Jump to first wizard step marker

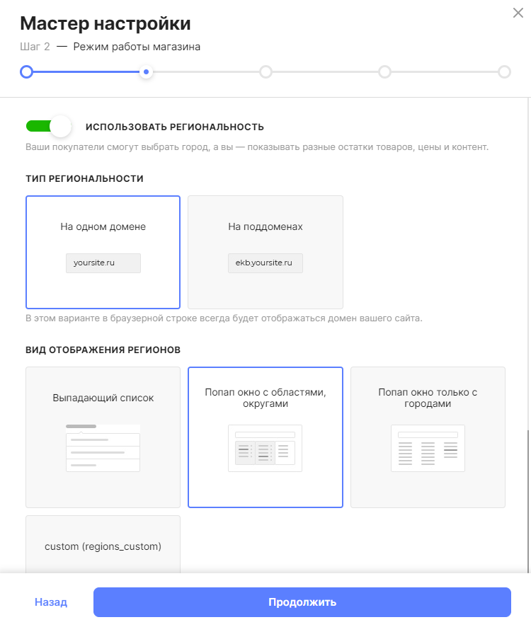coord(26,72)
